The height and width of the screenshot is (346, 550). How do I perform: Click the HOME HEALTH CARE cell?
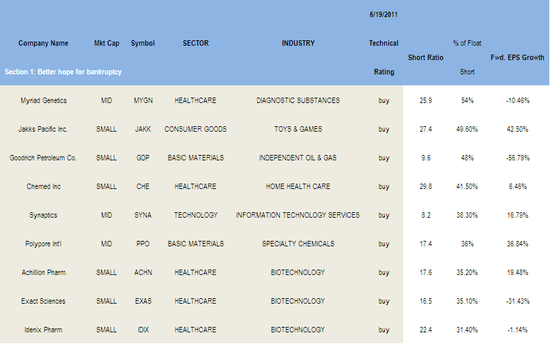298,186
